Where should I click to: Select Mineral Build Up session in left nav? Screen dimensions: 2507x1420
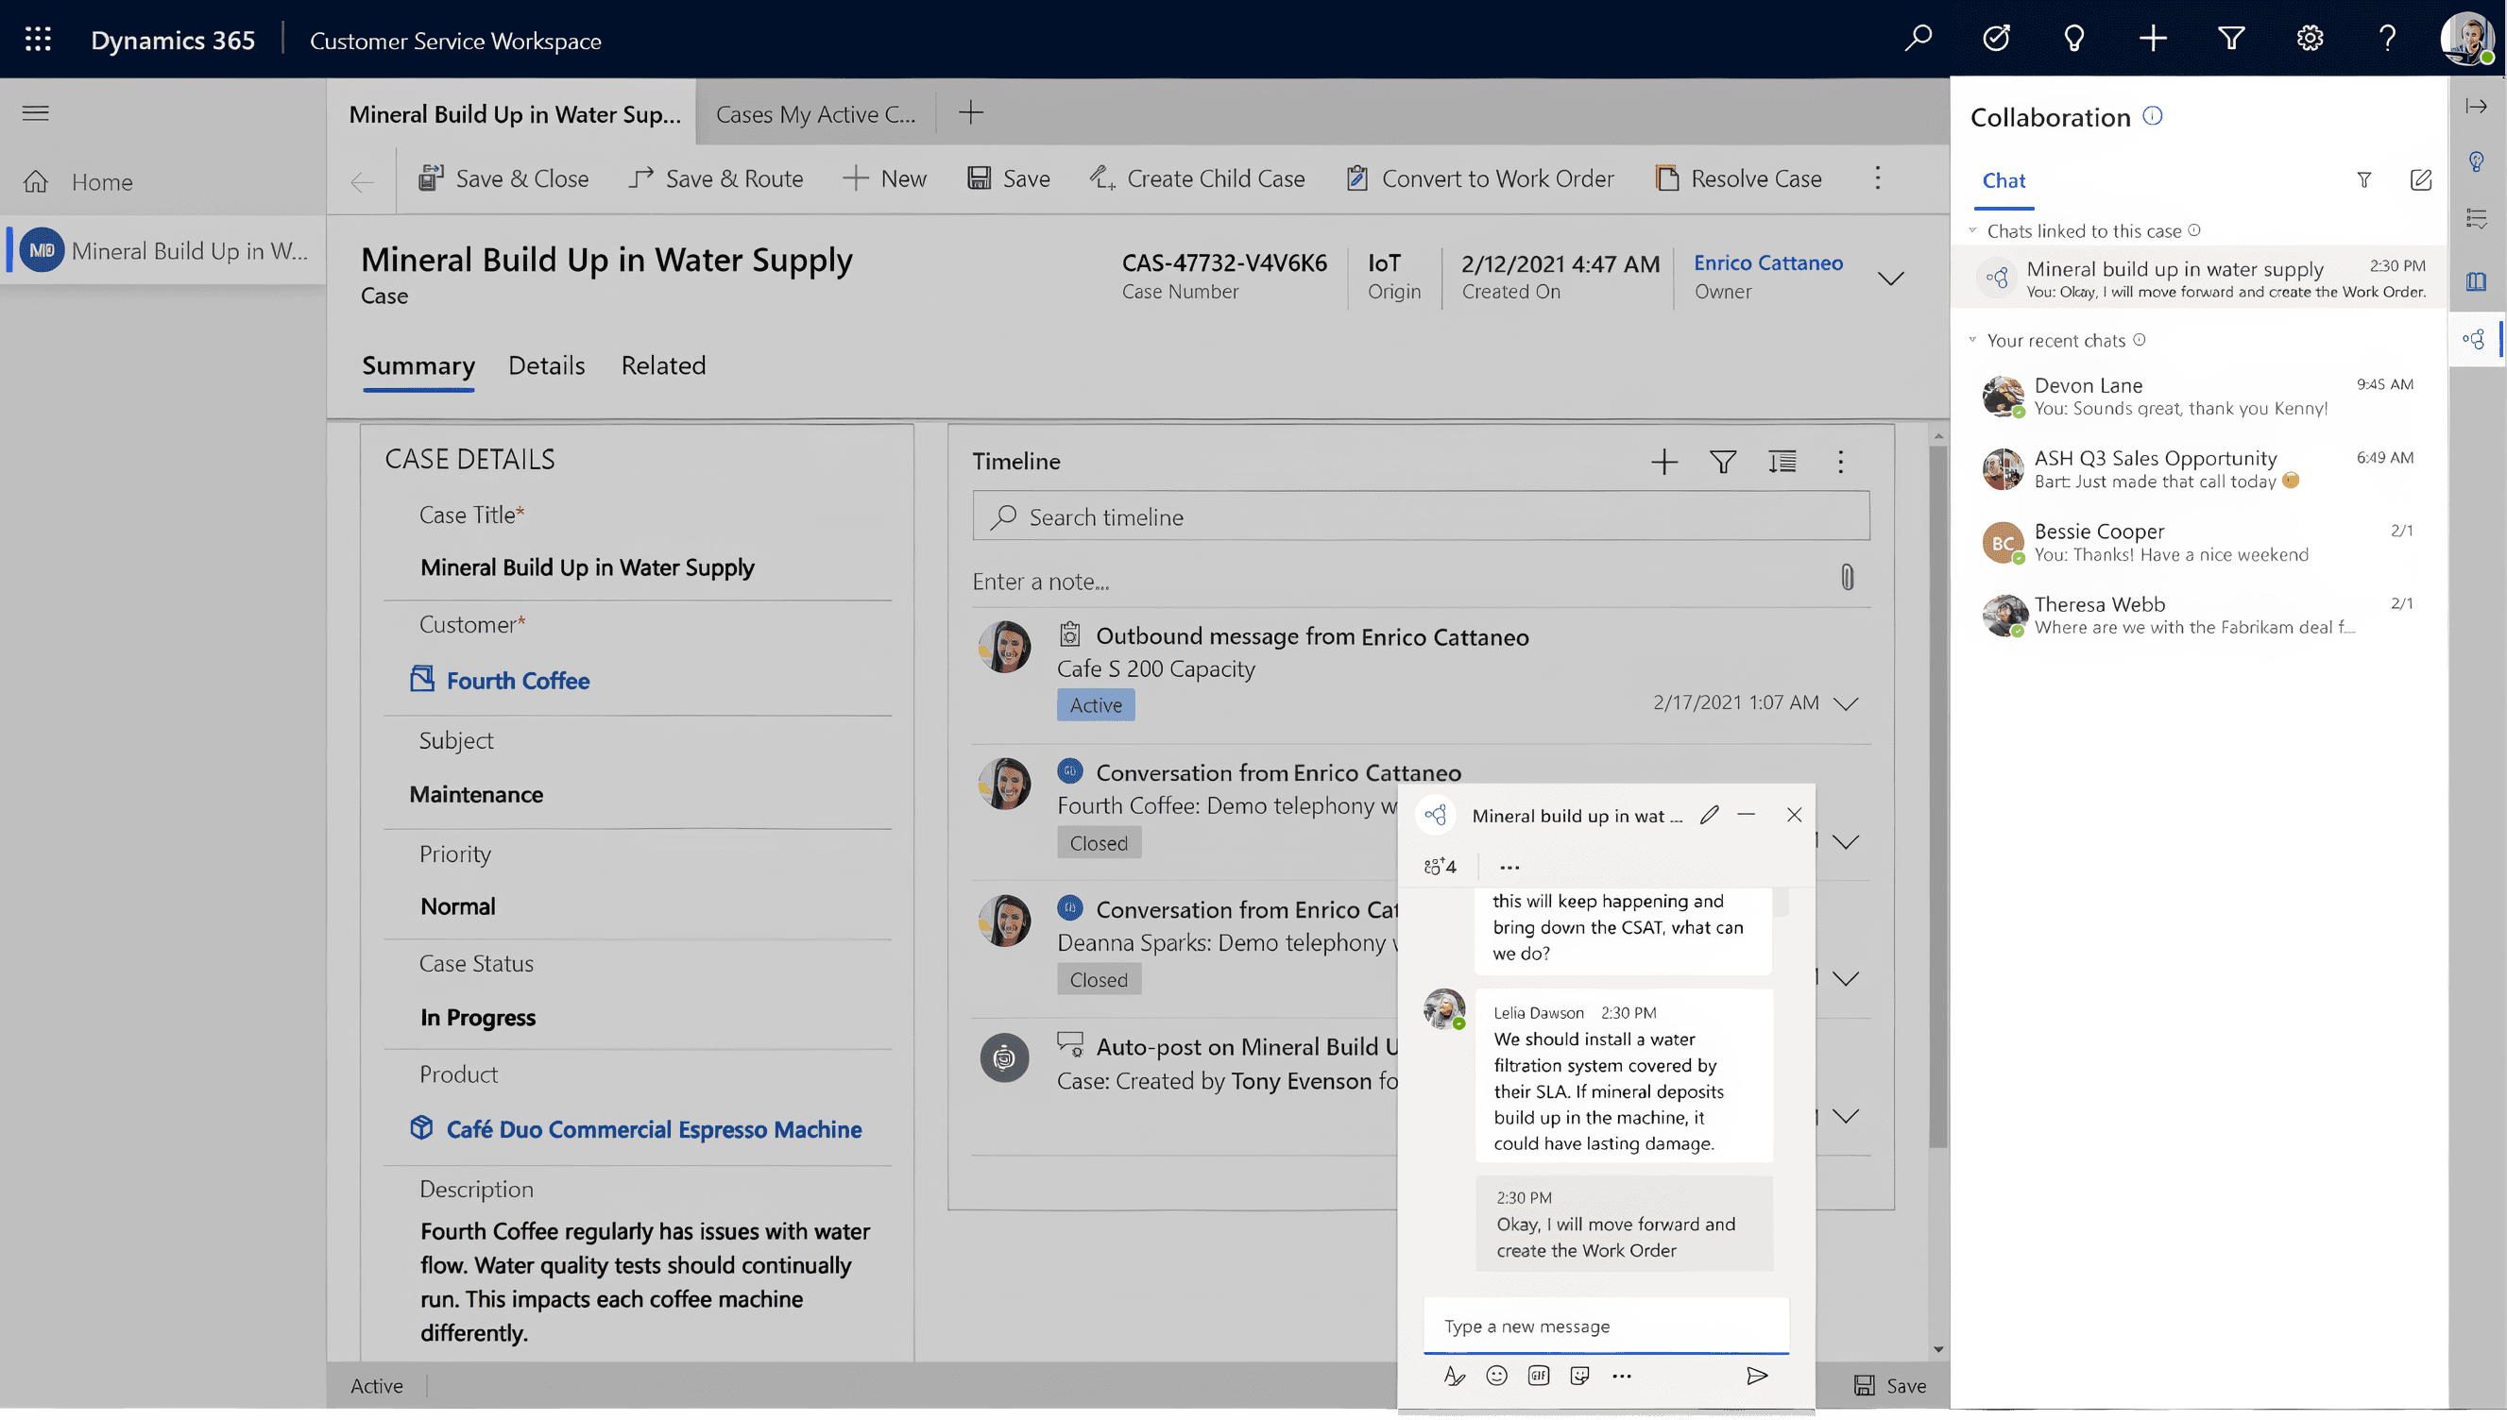[x=163, y=250]
